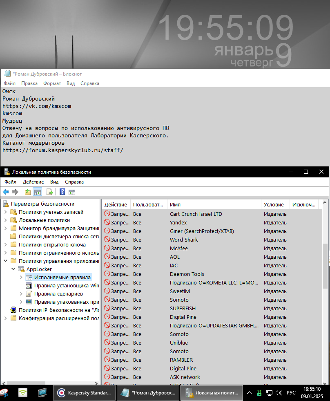Viewport: 330px width, 401px height.
Task: Toggle the show/hide console tree button
Action: 37,192
